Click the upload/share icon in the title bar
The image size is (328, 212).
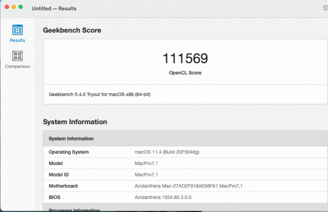coord(326,8)
